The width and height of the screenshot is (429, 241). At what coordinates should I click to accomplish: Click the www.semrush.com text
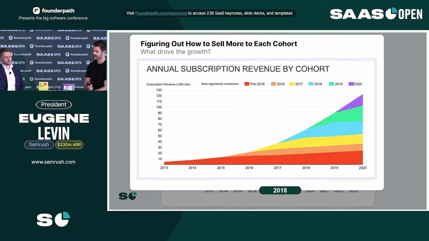[x=53, y=162]
